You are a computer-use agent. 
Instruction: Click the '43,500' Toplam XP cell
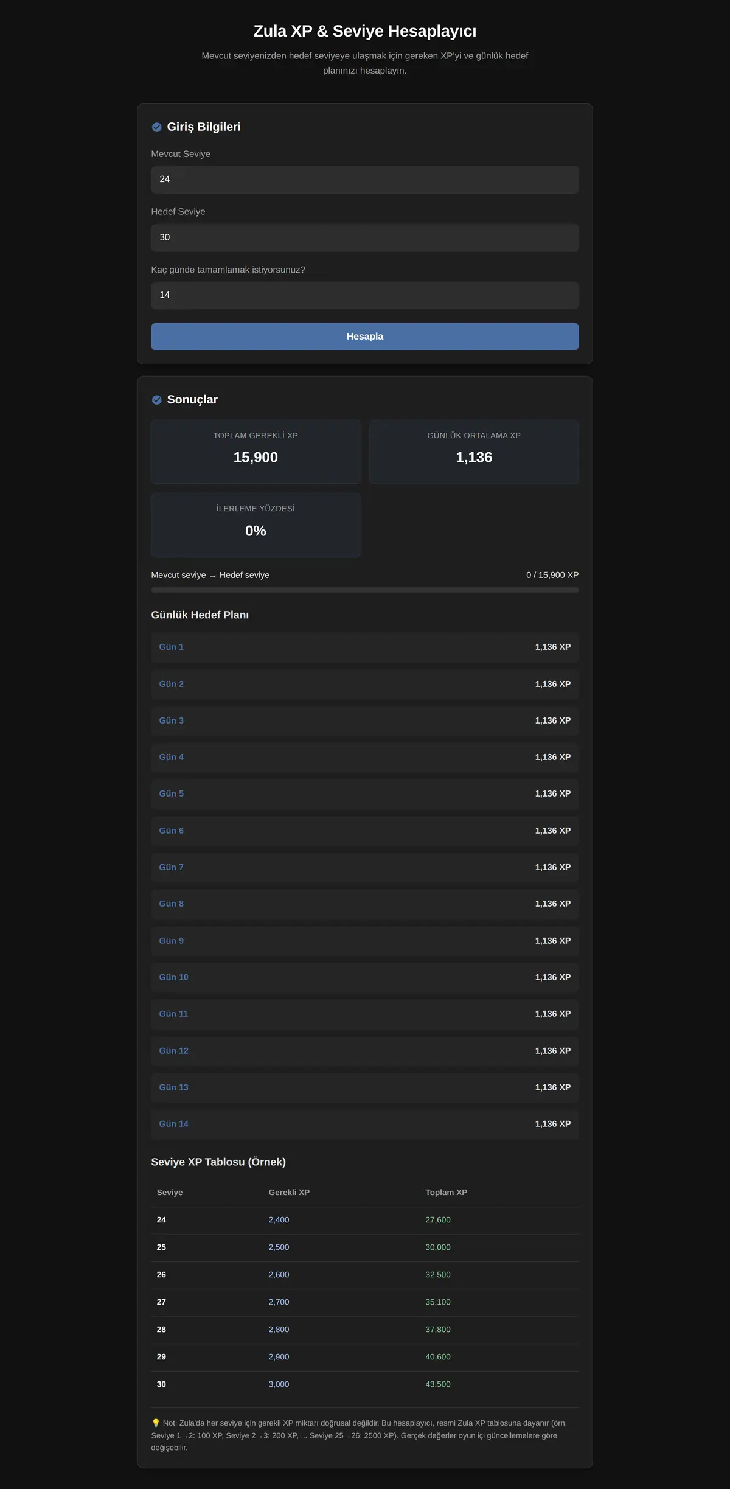[438, 1384]
